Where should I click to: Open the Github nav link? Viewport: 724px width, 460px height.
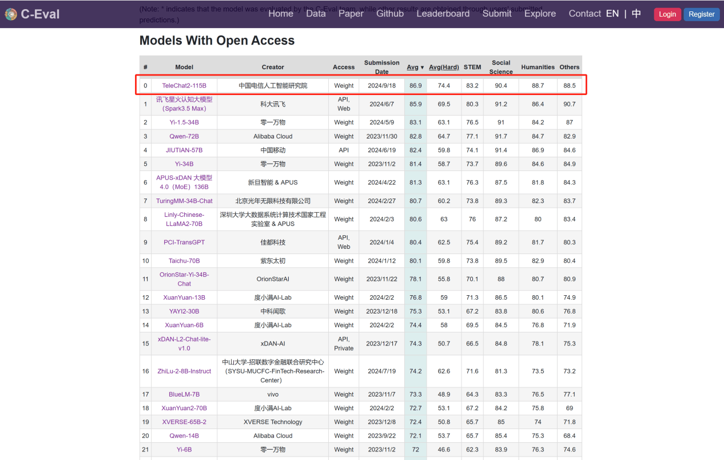click(390, 14)
